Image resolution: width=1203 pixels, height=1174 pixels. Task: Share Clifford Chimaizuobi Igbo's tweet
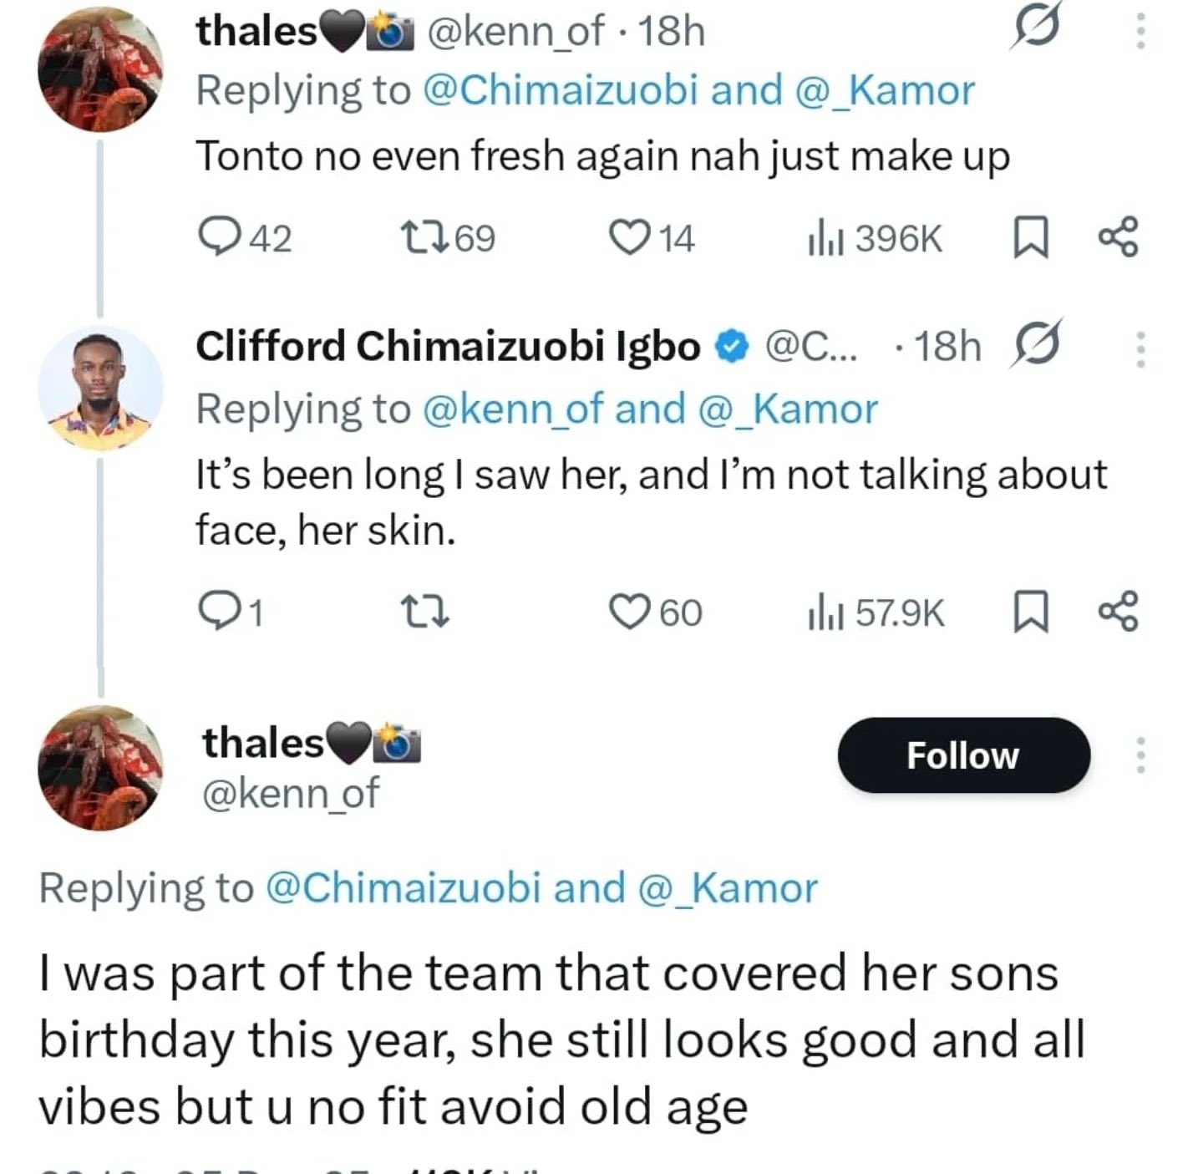pos(1118,612)
